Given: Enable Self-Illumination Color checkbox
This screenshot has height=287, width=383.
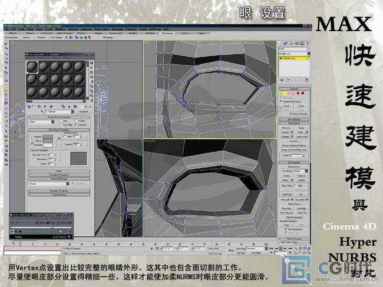Looking at the screenshot, I should click(65, 136).
